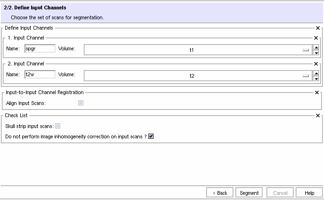Click down arrow beside t1 volume
Screen dimensions: 324x200
point(316,53)
